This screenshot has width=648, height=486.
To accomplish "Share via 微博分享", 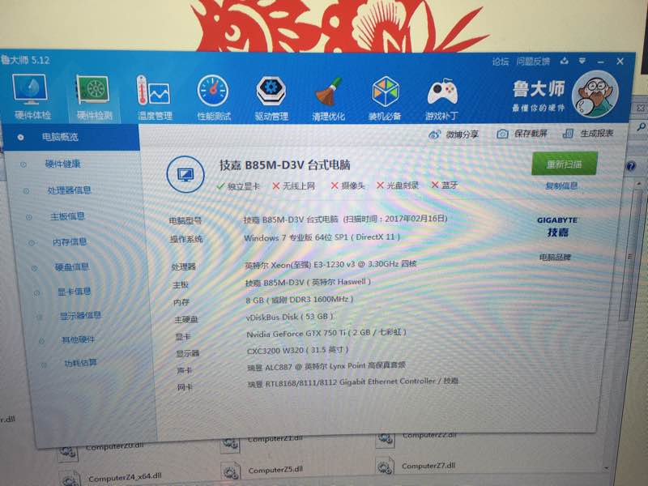I will [x=454, y=134].
